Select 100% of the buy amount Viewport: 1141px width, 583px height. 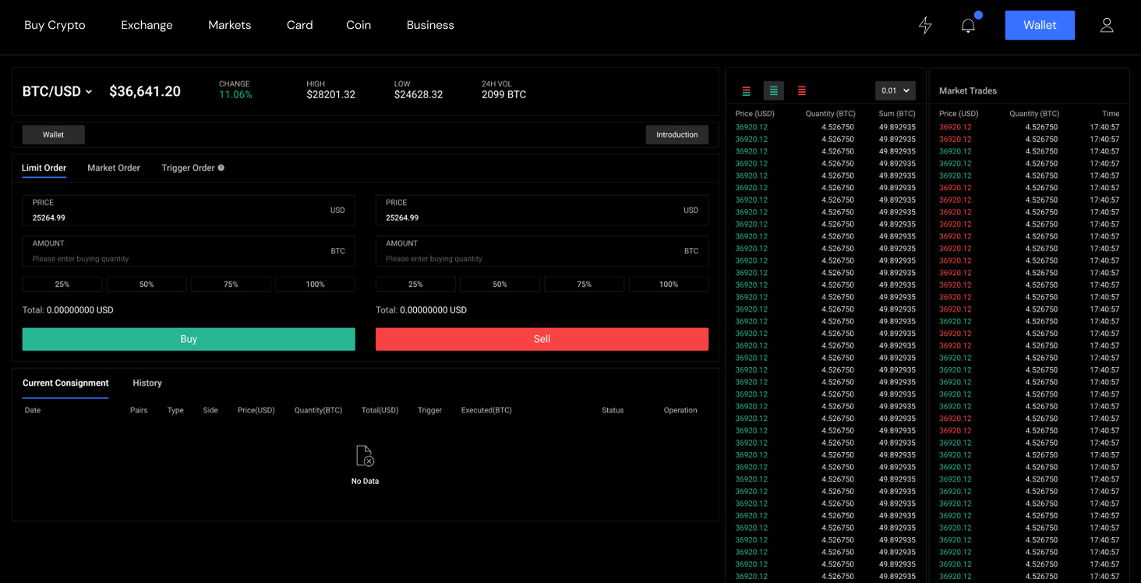[x=315, y=284]
